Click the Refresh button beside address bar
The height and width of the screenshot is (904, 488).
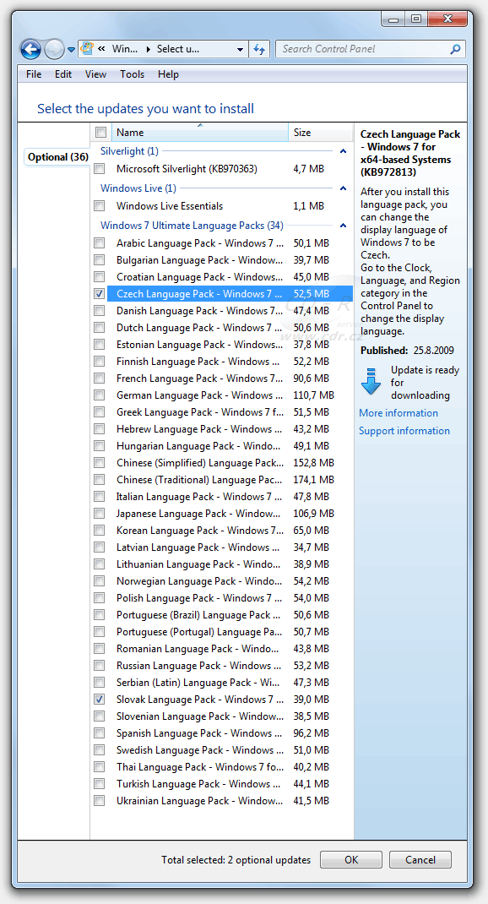tap(259, 49)
